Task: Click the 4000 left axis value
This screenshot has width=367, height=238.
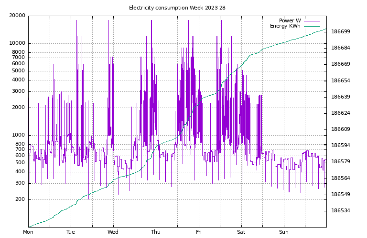Action: pyautogui.click(x=19, y=79)
